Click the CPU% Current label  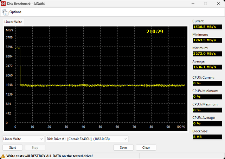(203, 78)
